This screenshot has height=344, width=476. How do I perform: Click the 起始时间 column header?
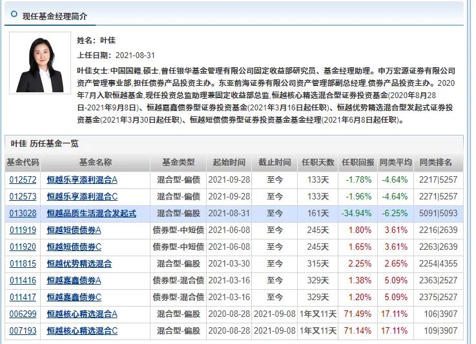229,162
